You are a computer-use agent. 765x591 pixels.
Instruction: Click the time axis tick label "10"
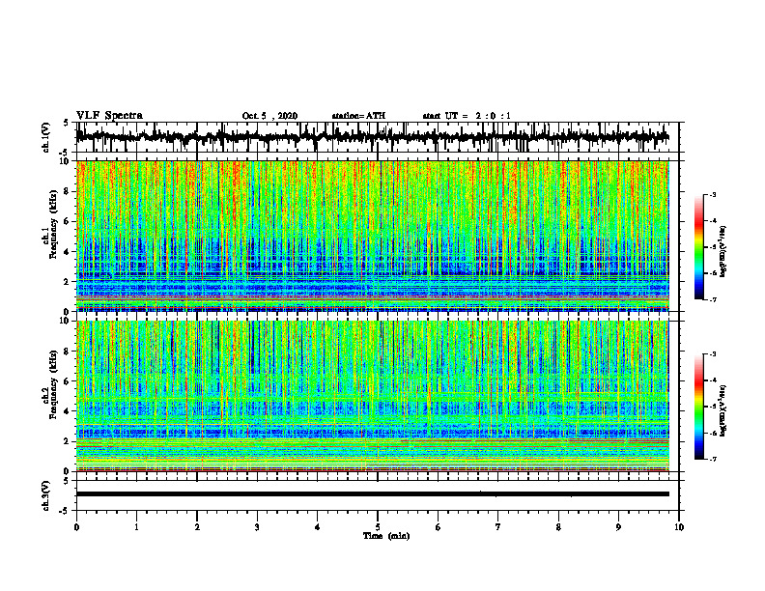pyautogui.click(x=679, y=527)
